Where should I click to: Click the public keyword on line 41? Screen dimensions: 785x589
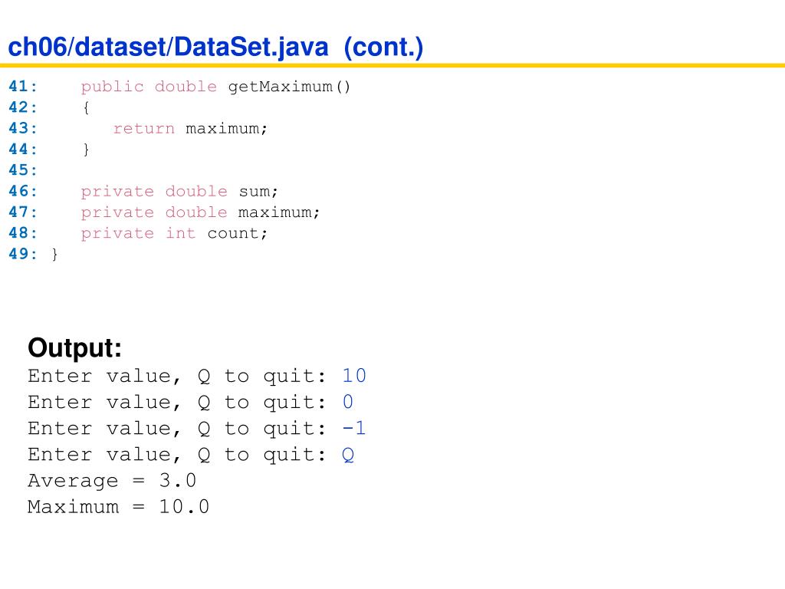112,87
